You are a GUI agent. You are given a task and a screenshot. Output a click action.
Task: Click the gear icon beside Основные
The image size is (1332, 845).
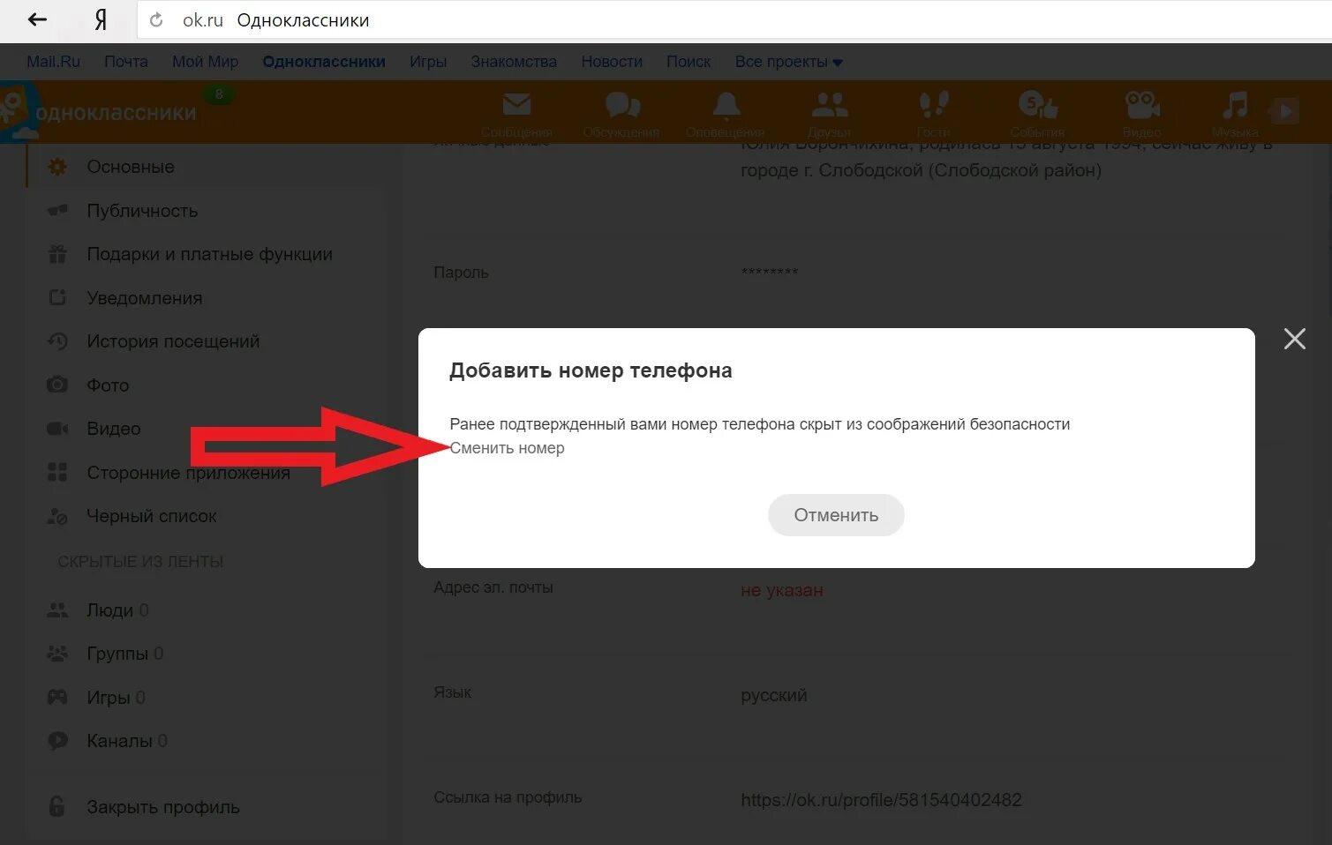pos(57,167)
